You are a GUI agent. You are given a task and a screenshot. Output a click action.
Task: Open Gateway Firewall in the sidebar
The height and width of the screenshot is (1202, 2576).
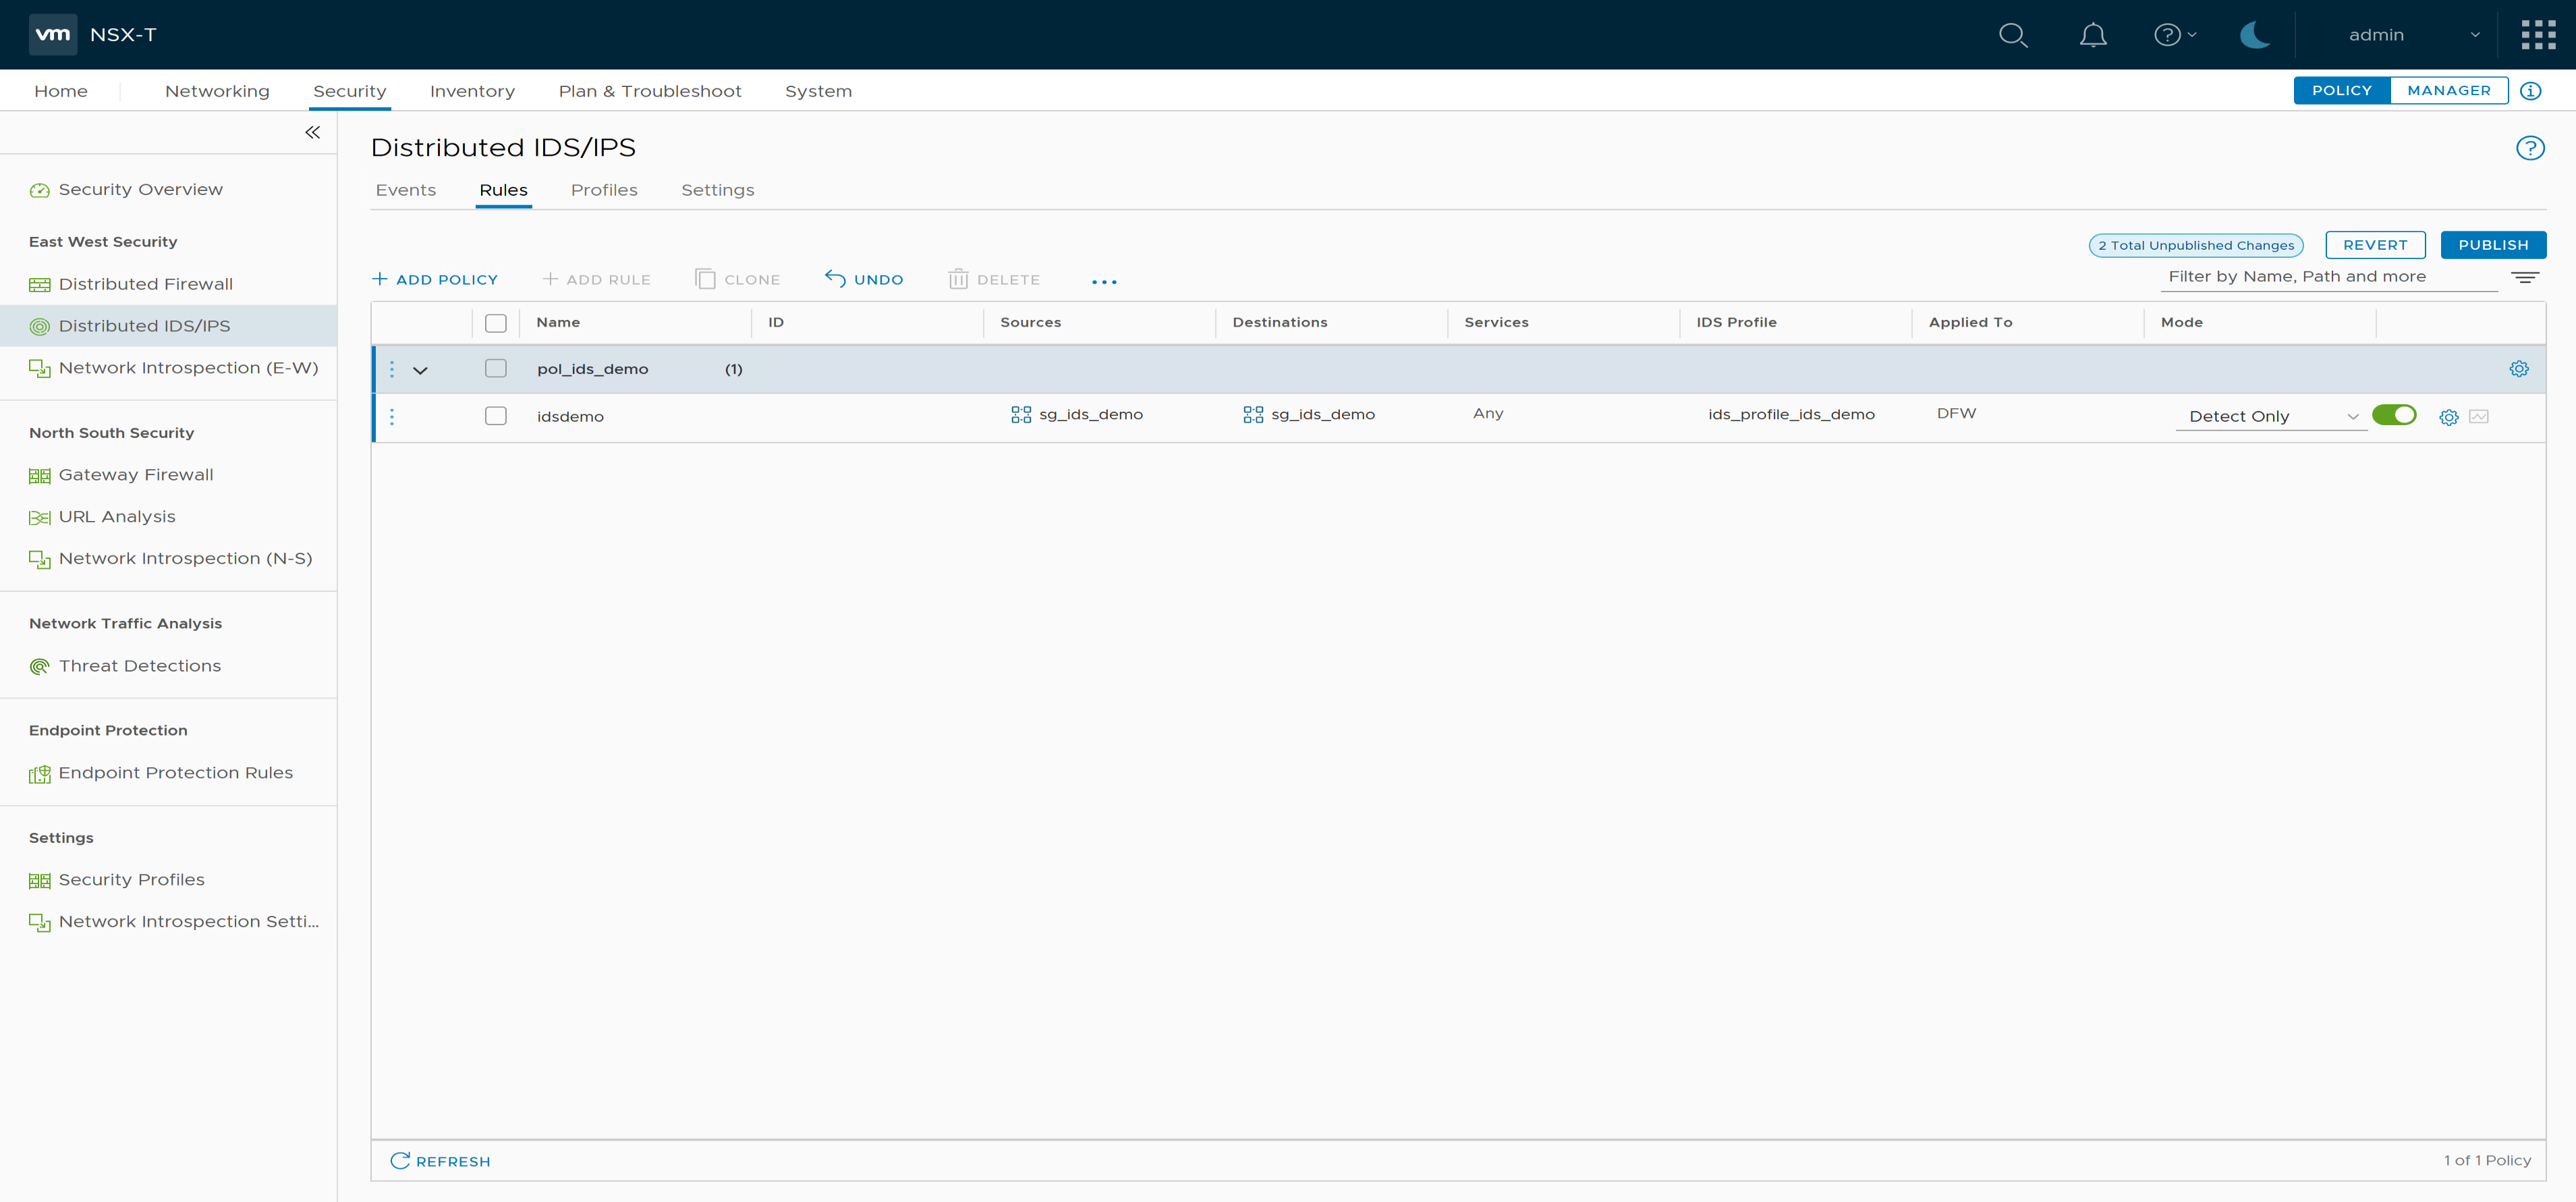click(x=136, y=475)
